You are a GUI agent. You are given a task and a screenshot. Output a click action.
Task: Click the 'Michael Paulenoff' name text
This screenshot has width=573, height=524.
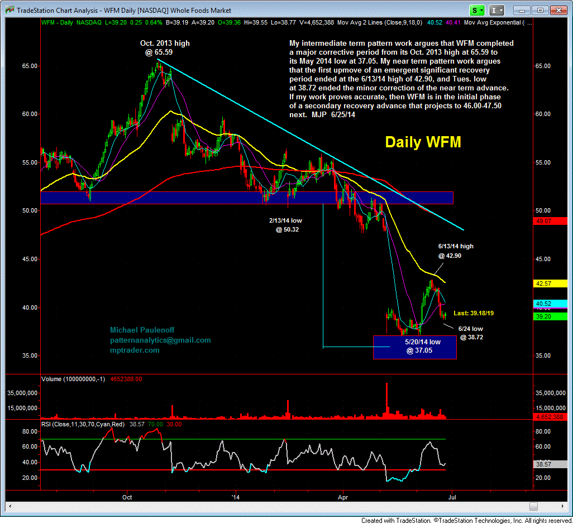[x=142, y=330]
